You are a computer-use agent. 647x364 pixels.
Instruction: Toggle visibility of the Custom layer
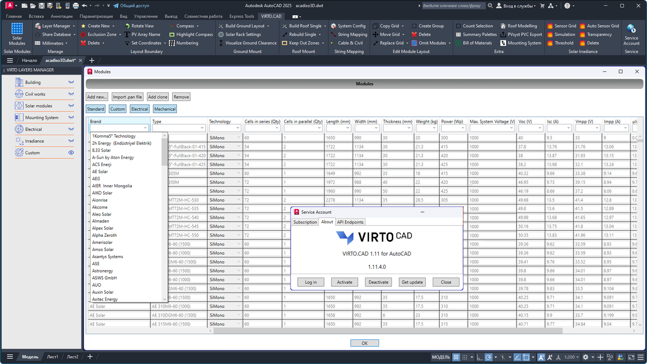click(71, 152)
